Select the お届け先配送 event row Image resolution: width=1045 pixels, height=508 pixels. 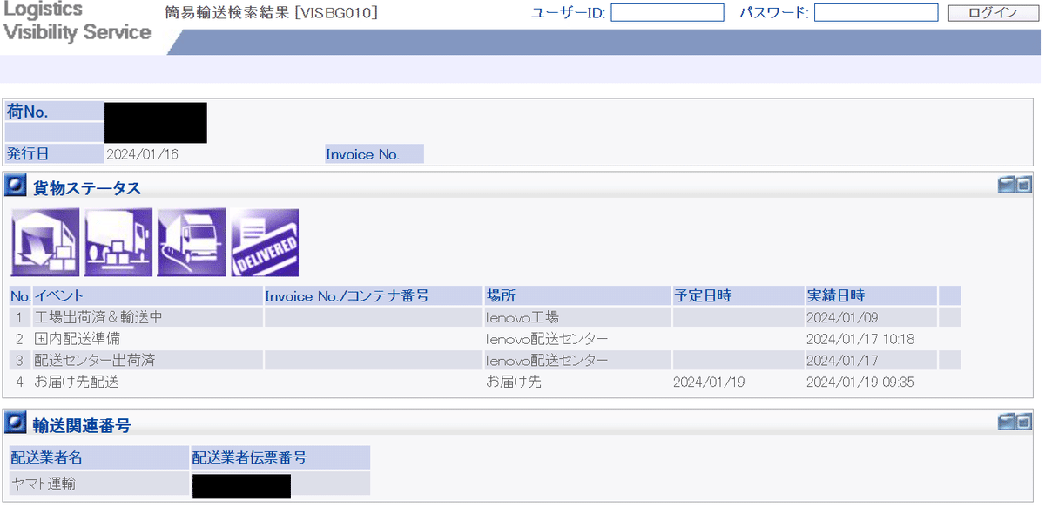click(x=485, y=382)
